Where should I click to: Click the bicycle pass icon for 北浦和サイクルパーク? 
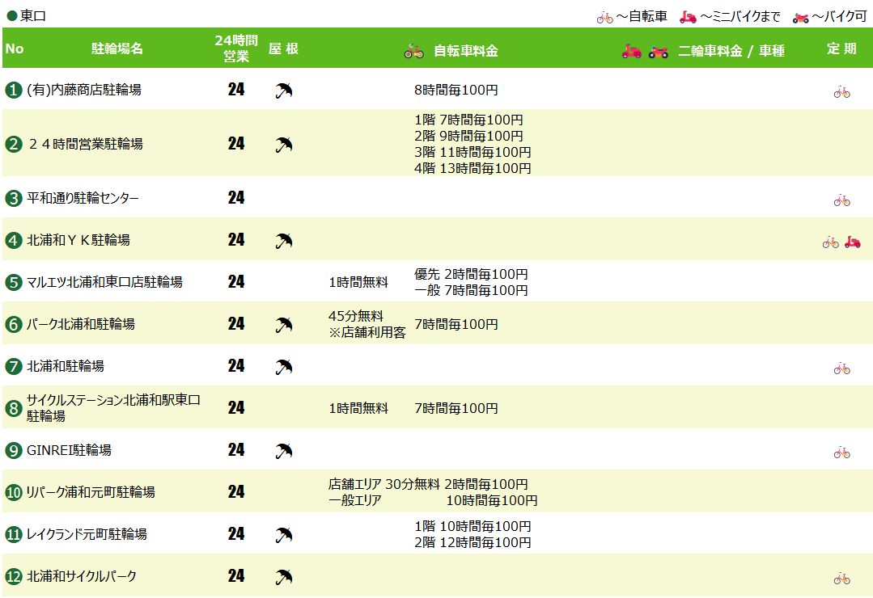click(841, 579)
